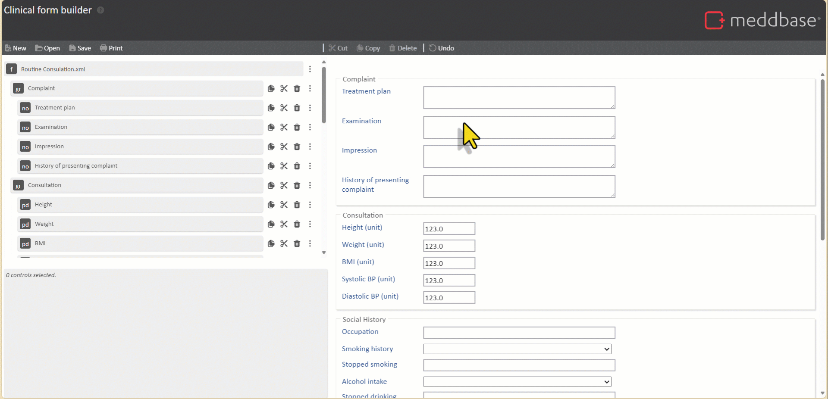Copy the Complaint group using its row icon

pyautogui.click(x=271, y=88)
